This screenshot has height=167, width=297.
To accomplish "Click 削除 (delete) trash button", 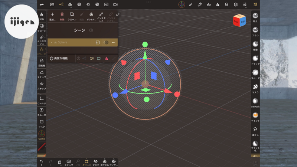I will click(62, 16).
